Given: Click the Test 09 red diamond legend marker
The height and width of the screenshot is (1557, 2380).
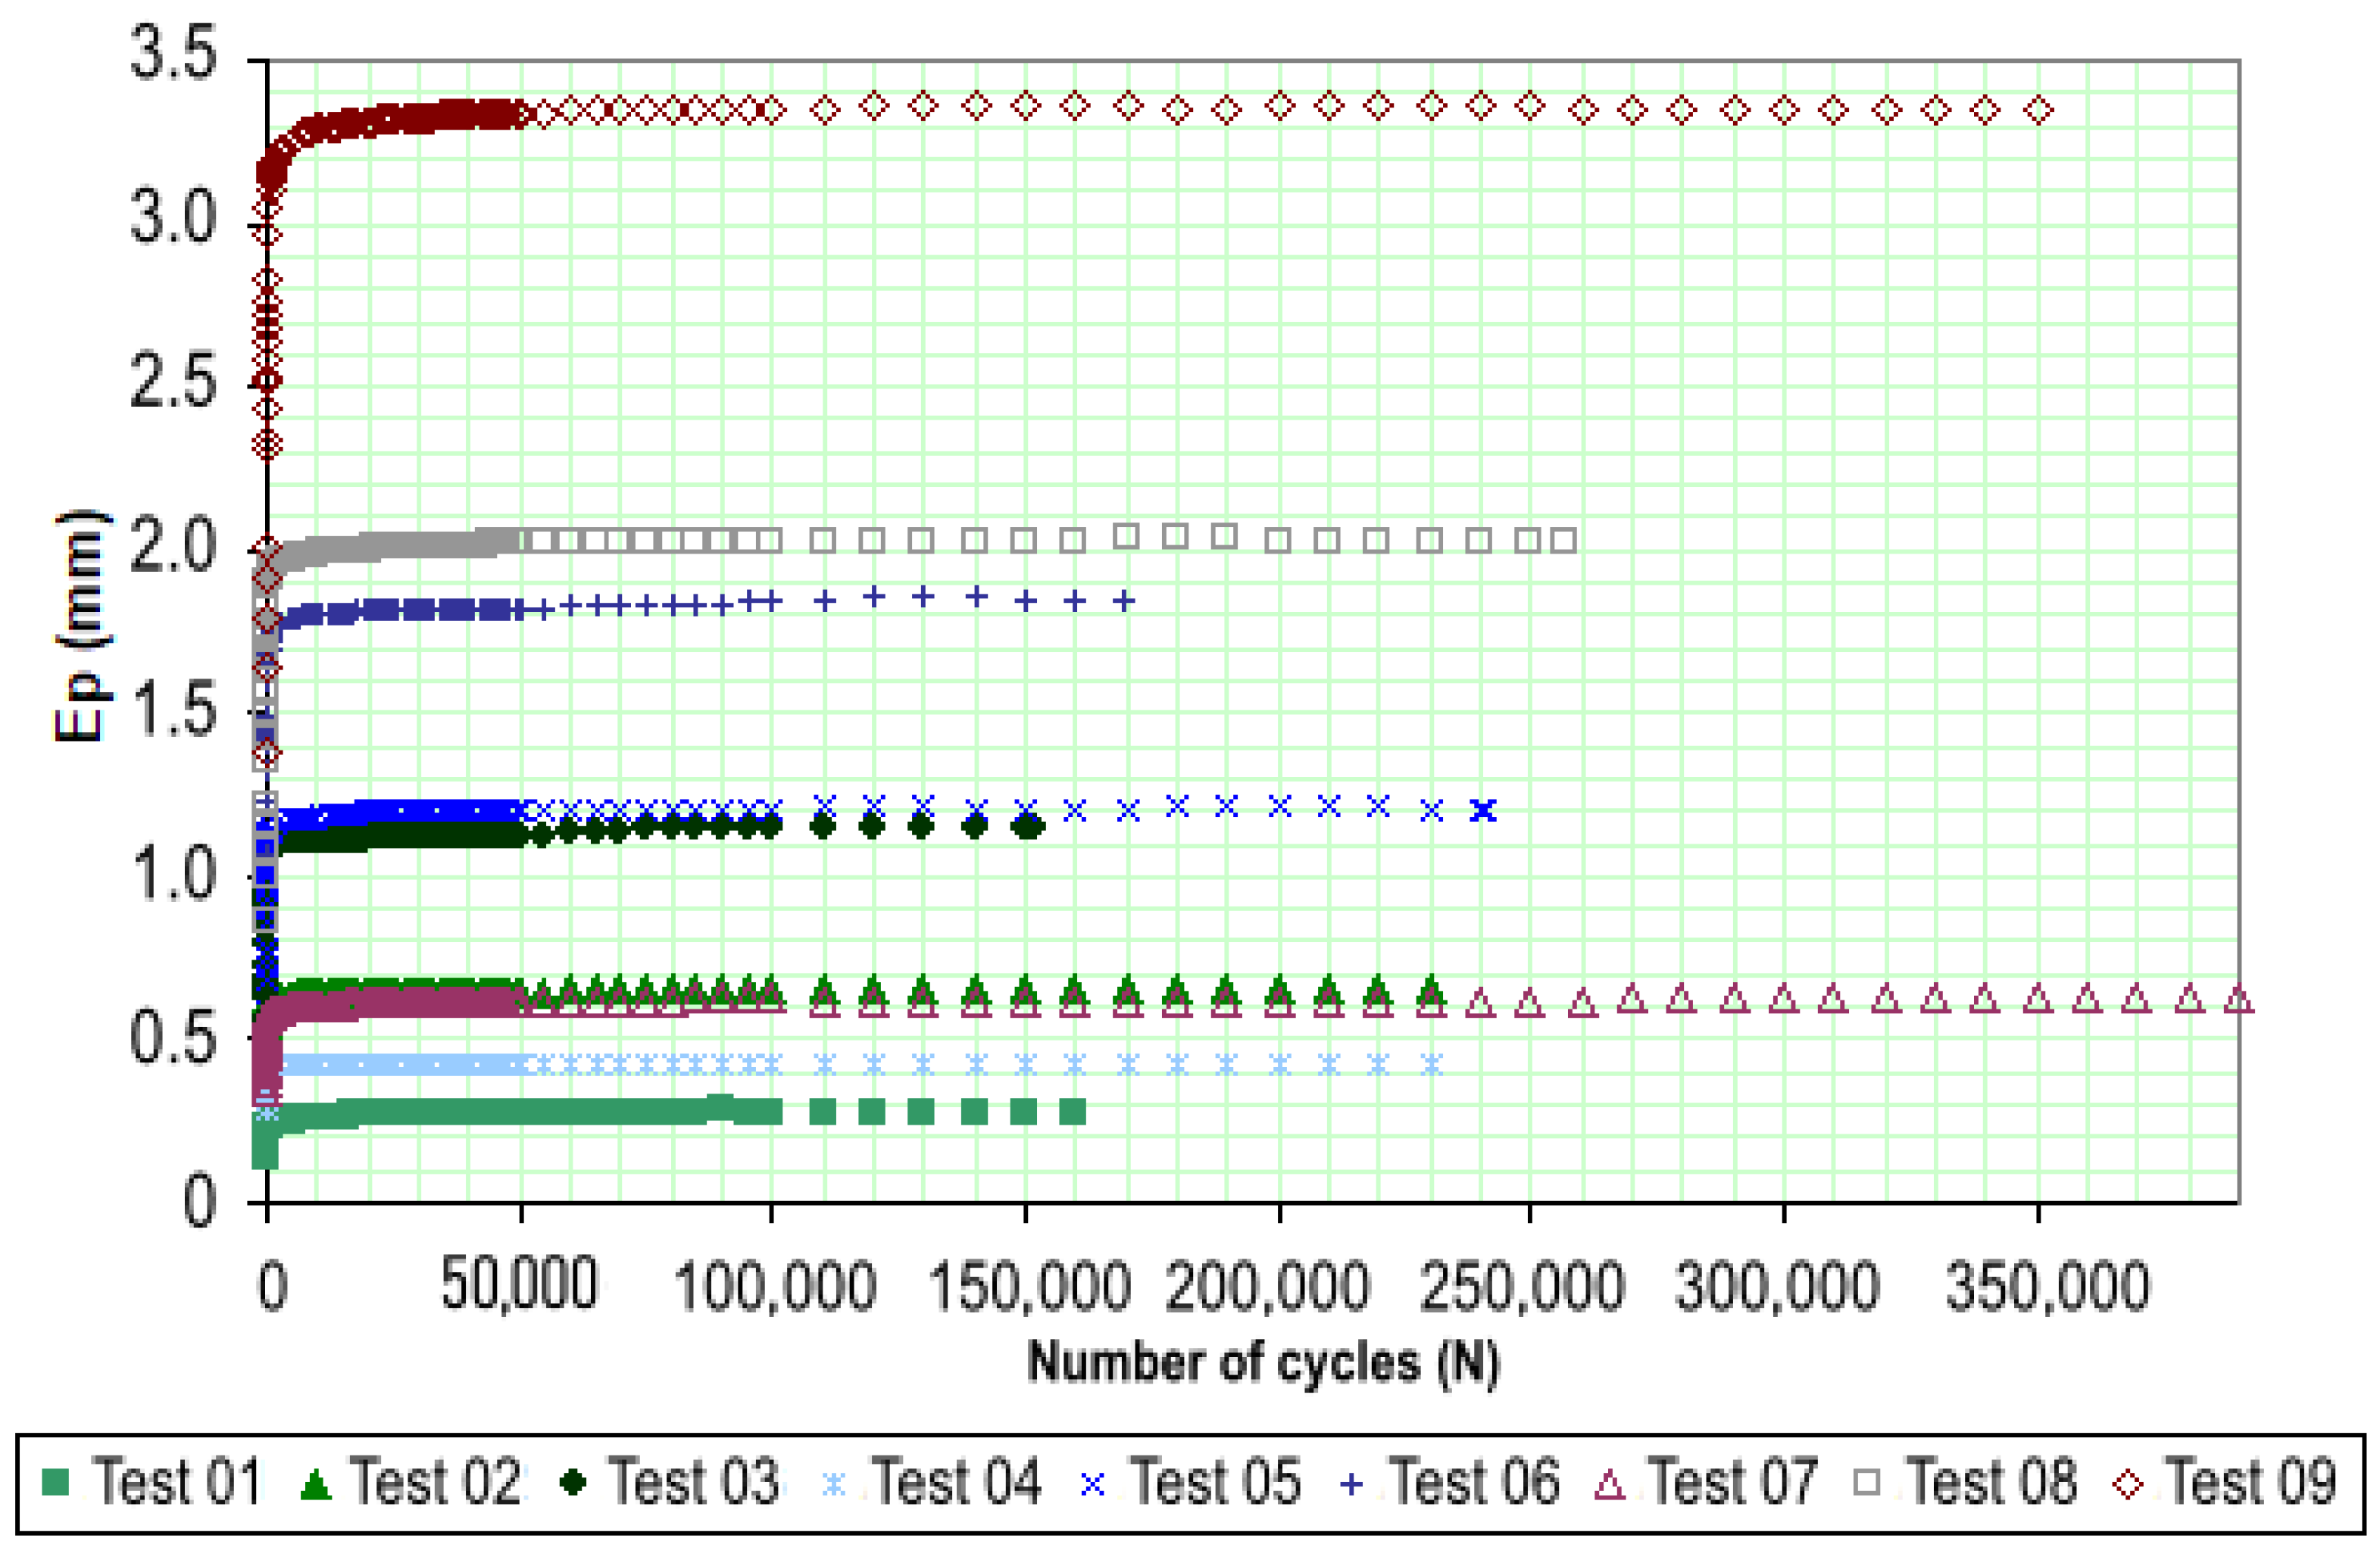Looking at the screenshot, I should click(x=2127, y=1484).
